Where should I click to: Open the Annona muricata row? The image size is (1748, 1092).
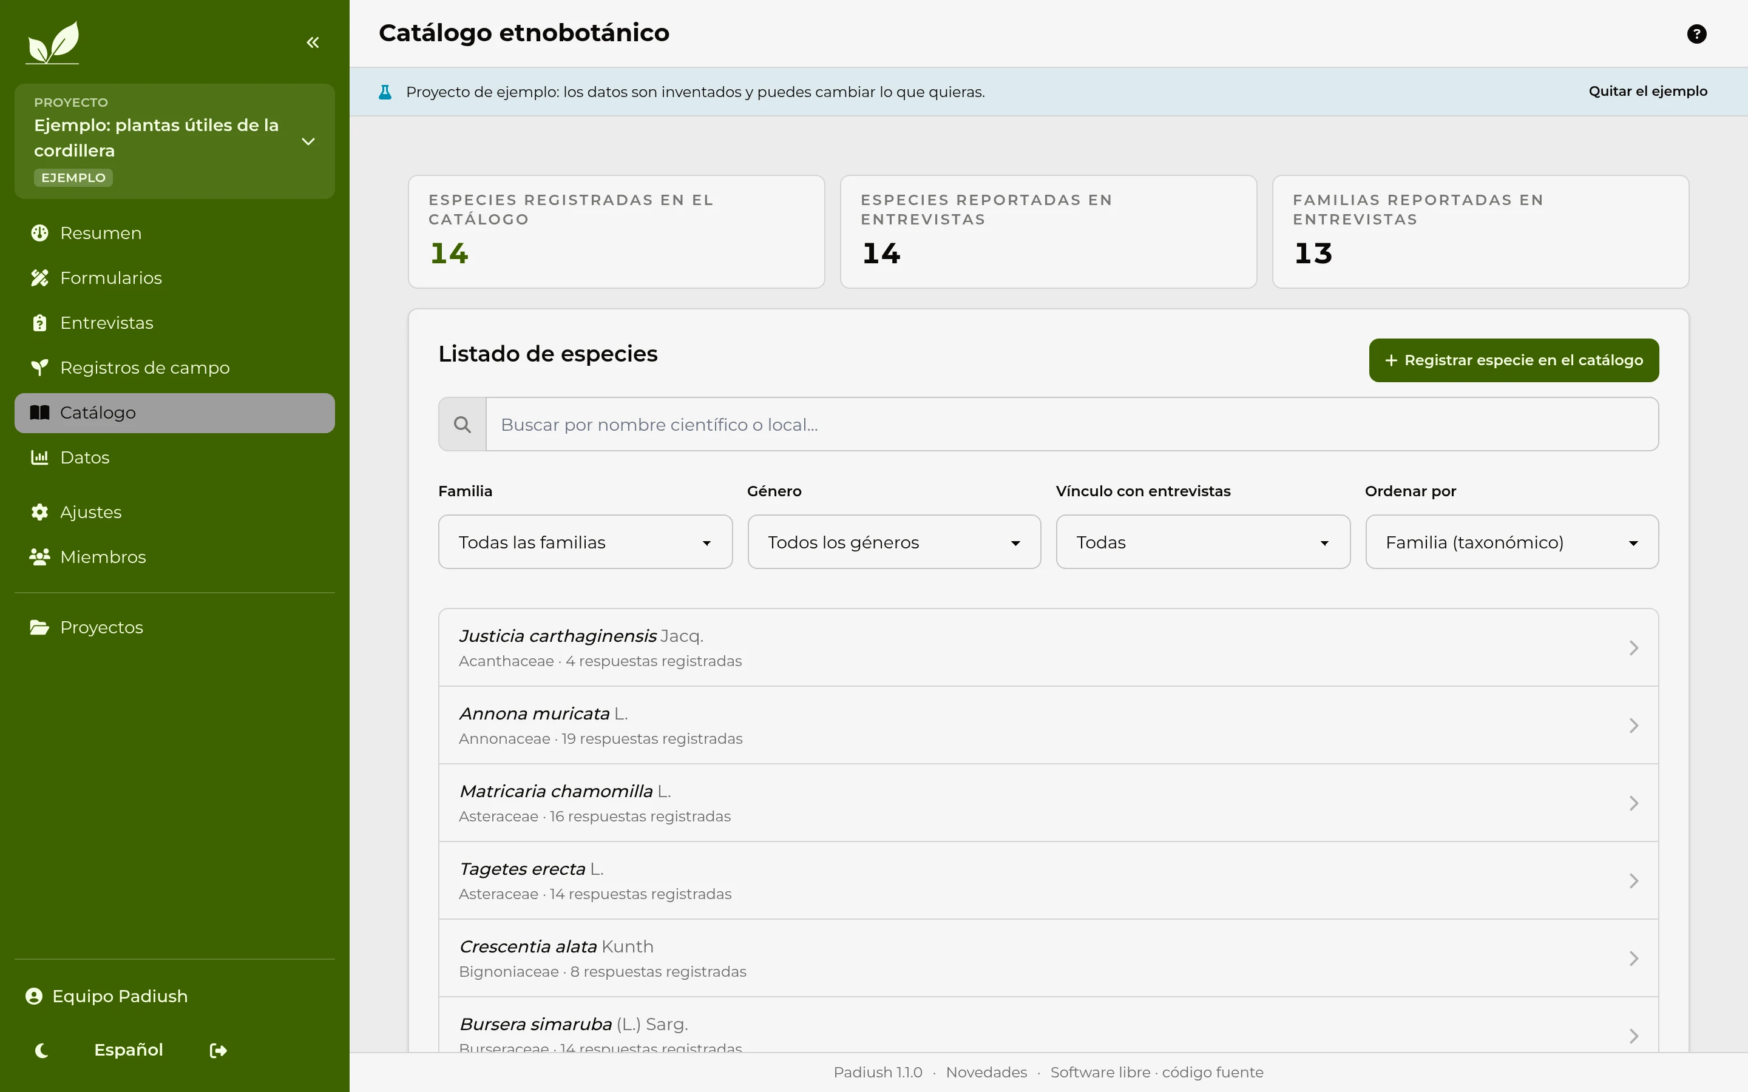click(1048, 725)
